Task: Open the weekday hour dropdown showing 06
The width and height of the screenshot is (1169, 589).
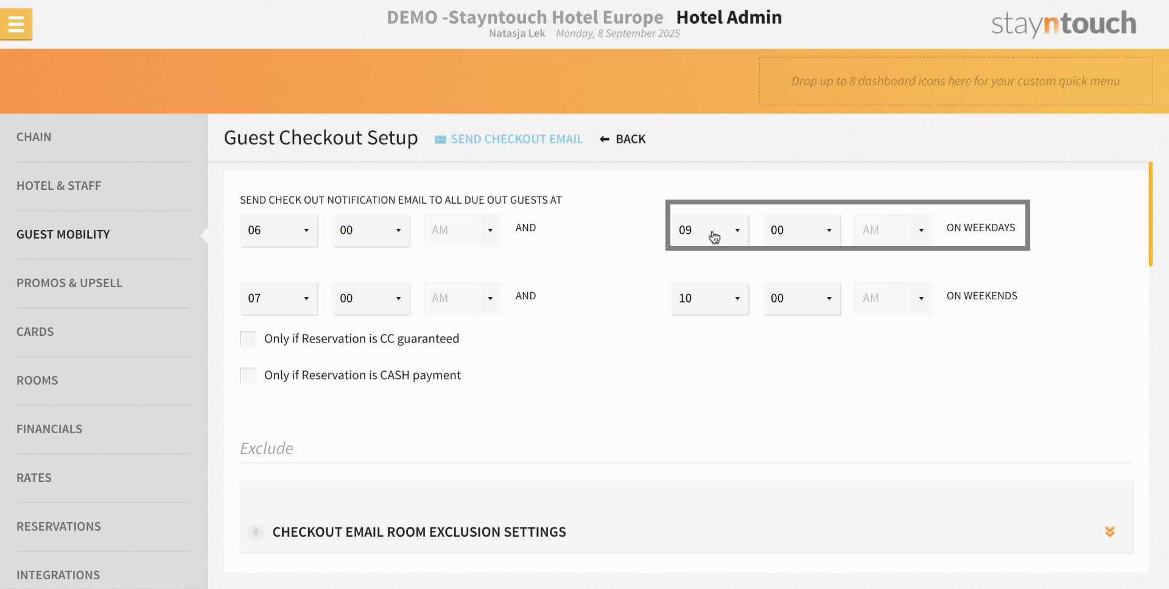Action: [x=278, y=231]
